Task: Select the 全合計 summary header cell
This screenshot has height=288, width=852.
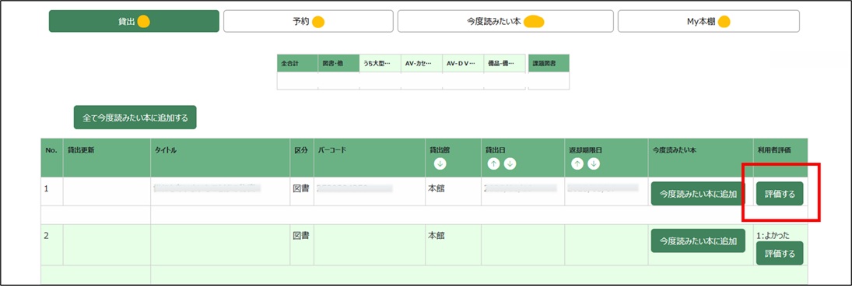Action: [x=297, y=63]
